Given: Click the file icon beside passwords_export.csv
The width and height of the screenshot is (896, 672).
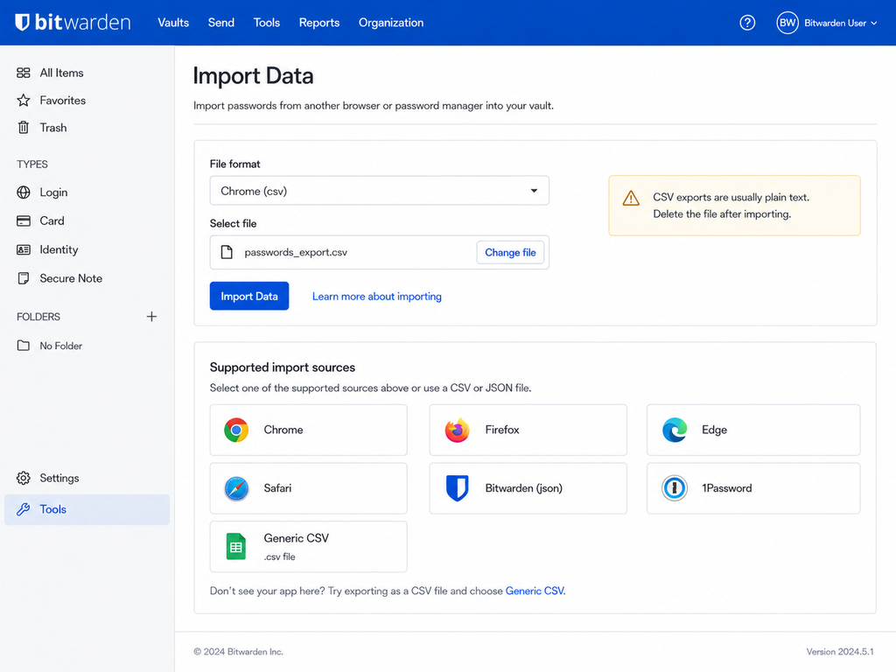Looking at the screenshot, I should [x=227, y=252].
